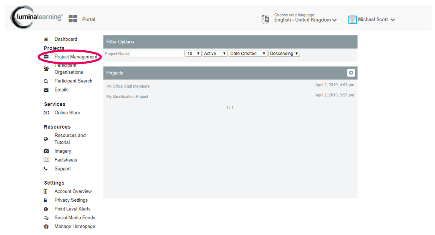Open Participant Organisations
The height and width of the screenshot is (235, 435).
point(68,69)
